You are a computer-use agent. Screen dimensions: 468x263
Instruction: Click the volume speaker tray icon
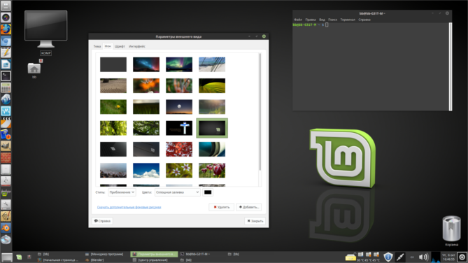coord(423,257)
